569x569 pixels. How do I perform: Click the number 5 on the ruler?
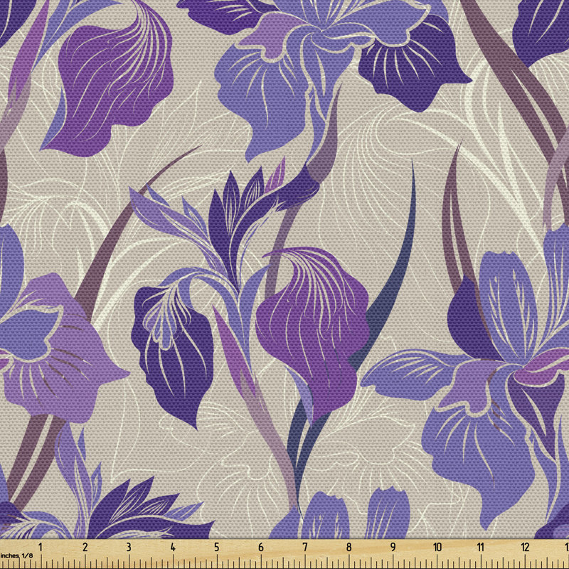pos(217,547)
